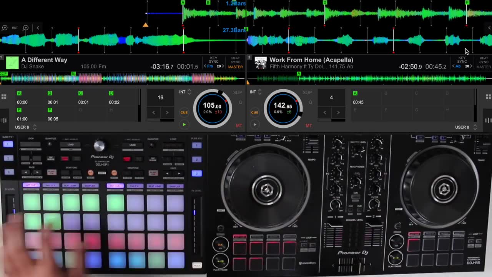Click deck 1 track title A Different Way
Image resolution: width=492 pixels, height=277 pixels.
click(x=44, y=60)
